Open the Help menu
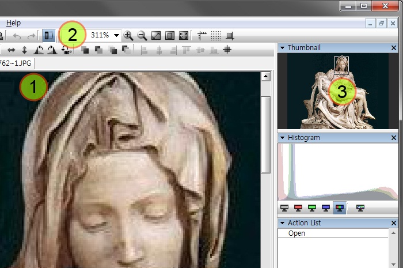Viewport: 403px width, 268px height. pyautogui.click(x=13, y=23)
